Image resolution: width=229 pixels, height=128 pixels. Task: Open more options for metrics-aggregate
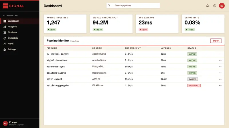point(220,86)
